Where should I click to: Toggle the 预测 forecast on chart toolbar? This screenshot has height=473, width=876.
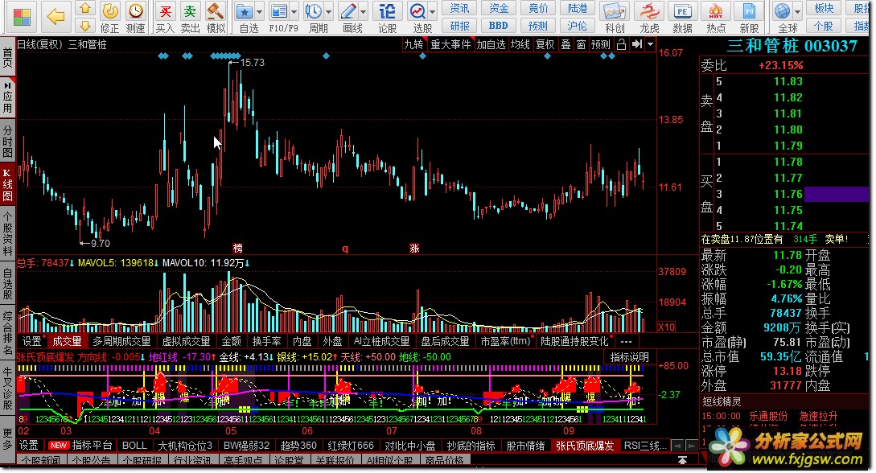(x=601, y=44)
